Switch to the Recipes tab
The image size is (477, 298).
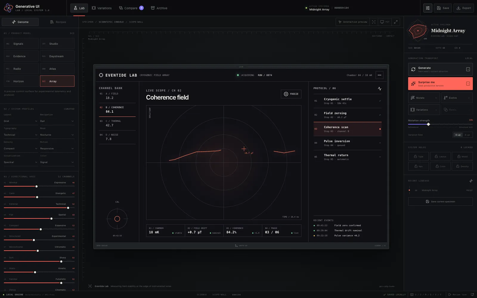(x=58, y=22)
